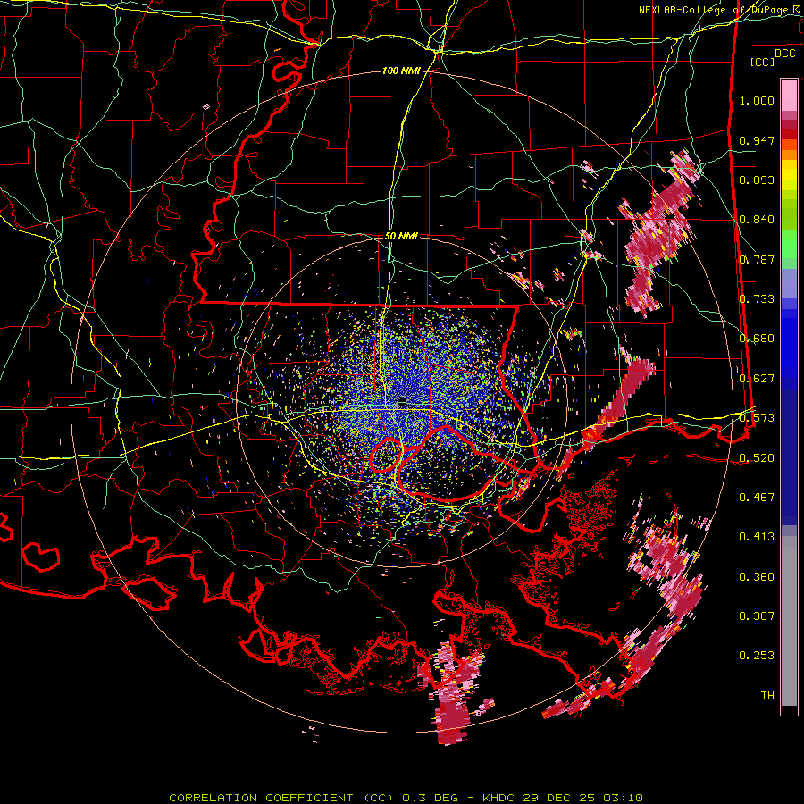
Task: Click the 0.893 legend value
Action: (x=757, y=180)
